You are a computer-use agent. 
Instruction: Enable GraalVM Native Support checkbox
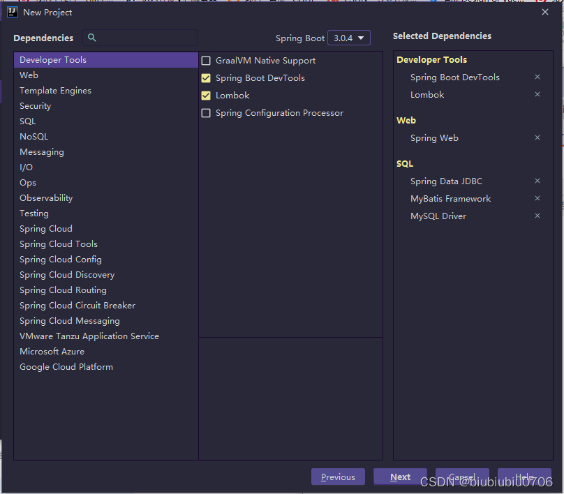[206, 61]
